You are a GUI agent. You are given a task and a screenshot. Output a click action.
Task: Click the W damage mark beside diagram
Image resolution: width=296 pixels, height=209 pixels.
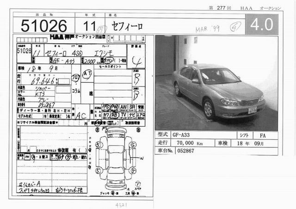[142, 158]
